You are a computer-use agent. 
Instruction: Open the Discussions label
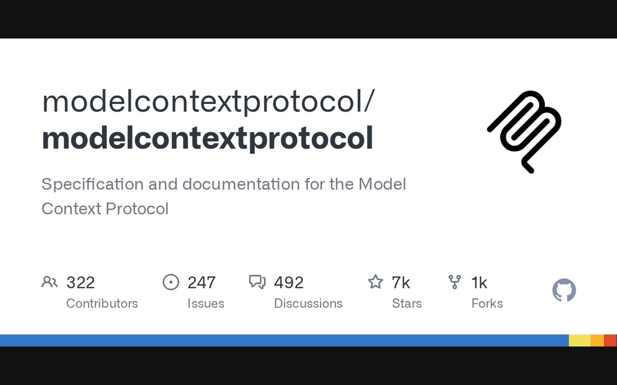tap(308, 304)
